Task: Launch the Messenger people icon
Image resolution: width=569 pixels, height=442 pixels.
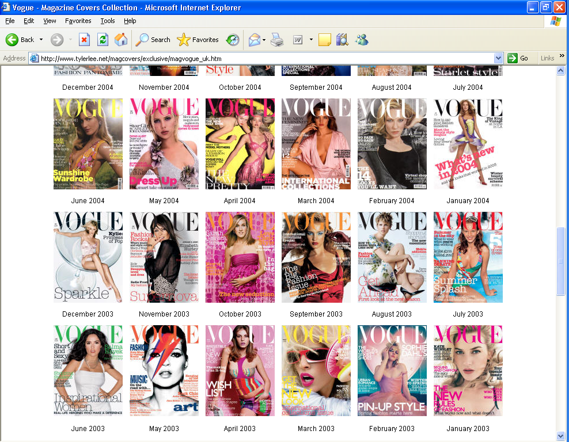Action: pos(362,40)
